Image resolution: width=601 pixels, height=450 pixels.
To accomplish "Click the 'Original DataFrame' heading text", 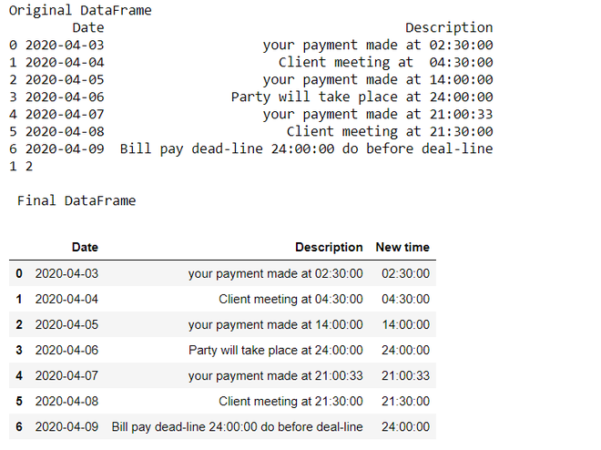I will (80, 11).
